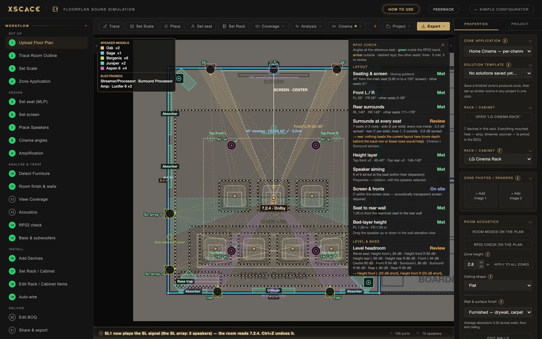Click the Feedback button

click(x=444, y=9)
